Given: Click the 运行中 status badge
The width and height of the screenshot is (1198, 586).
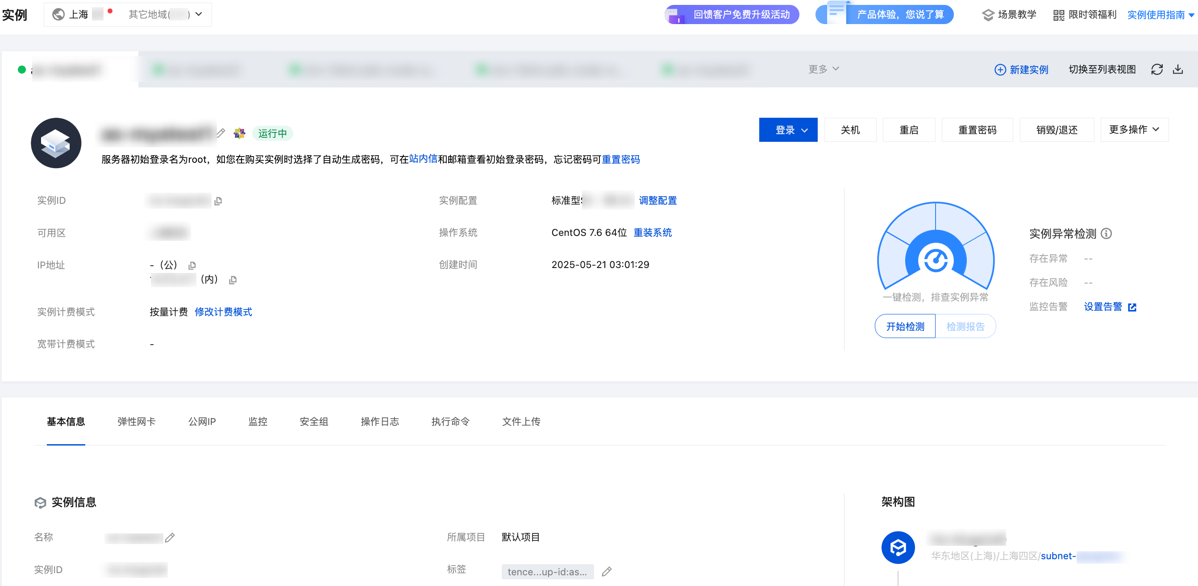Looking at the screenshot, I should tap(272, 133).
